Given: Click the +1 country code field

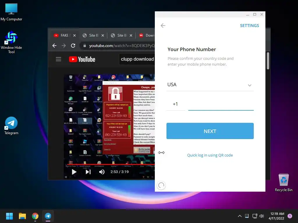Looking at the screenshot, I should coord(175,104).
